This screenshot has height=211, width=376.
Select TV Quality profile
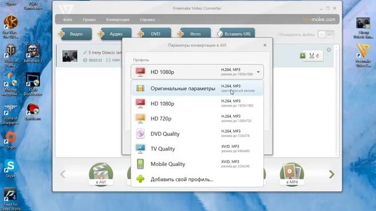point(197,148)
